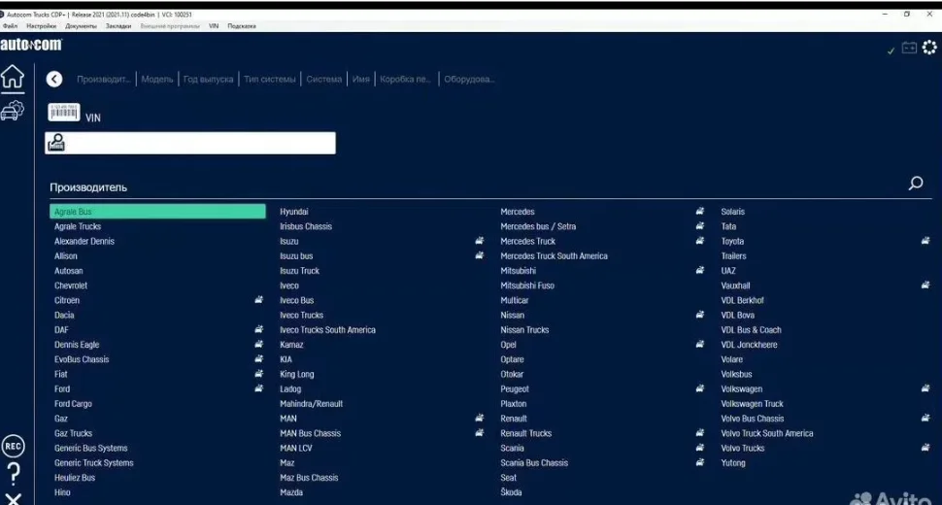Open the gear settings icon at the top right
The height and width of the screenshot is (505, 942).
[929, 48]
